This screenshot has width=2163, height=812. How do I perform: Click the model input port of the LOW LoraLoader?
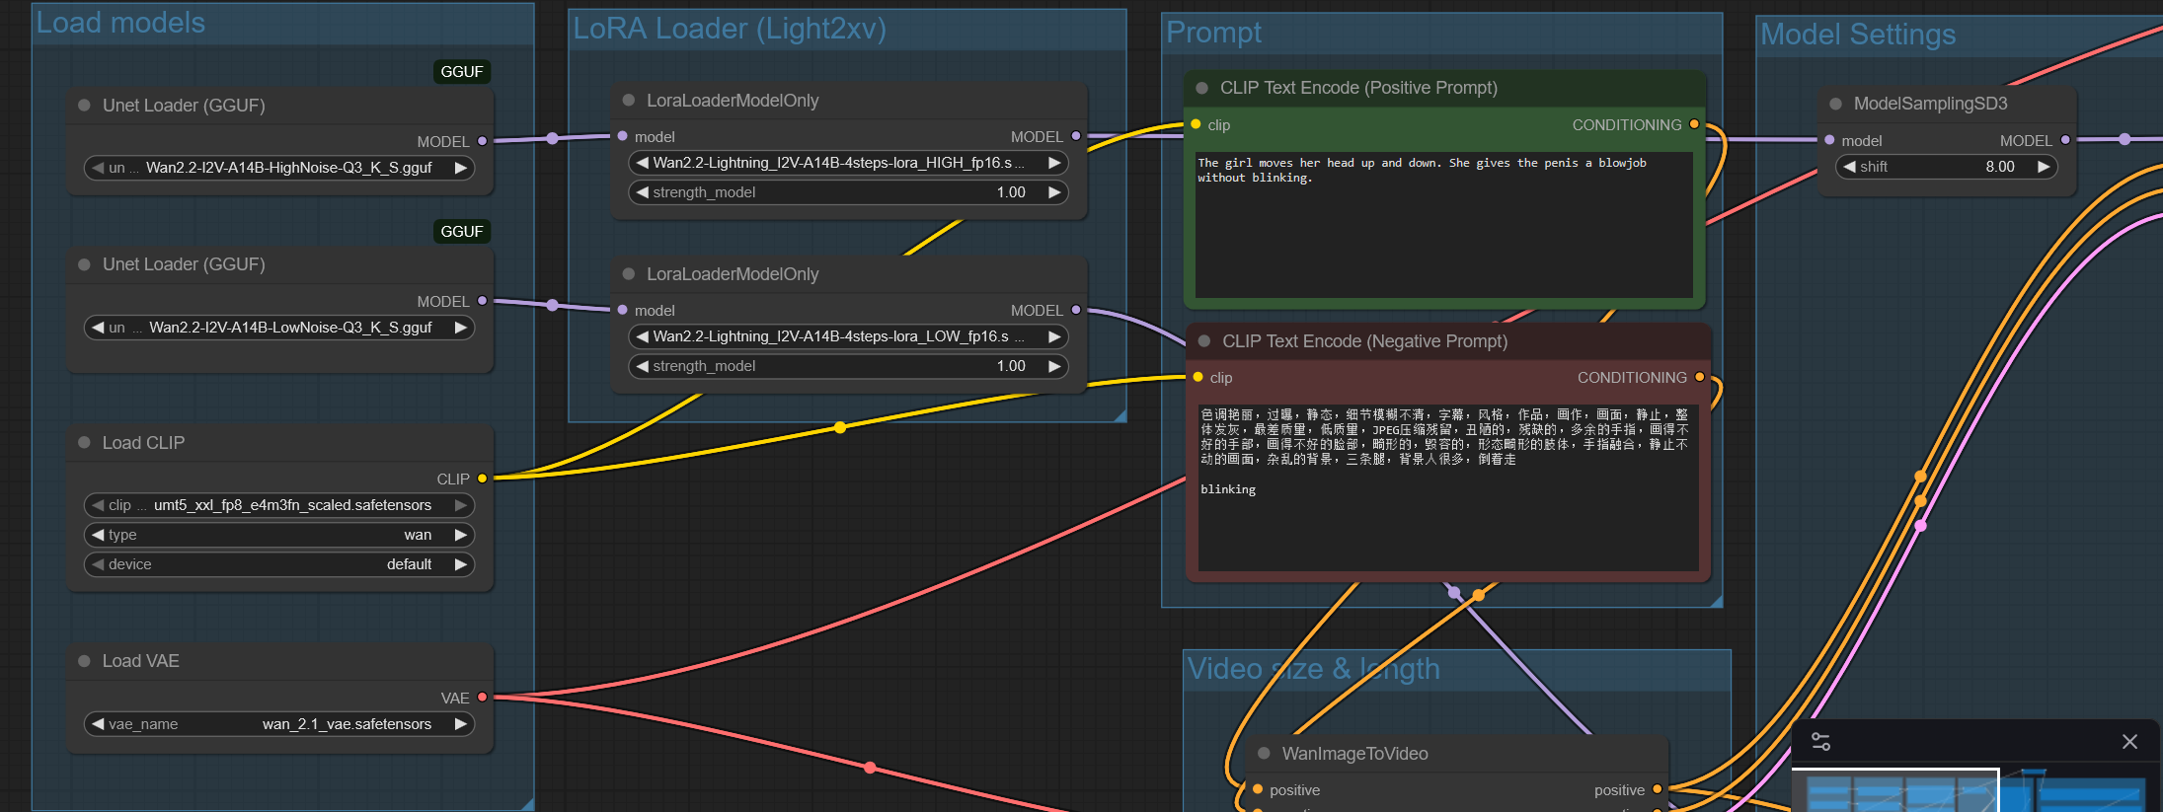point(623,310)
